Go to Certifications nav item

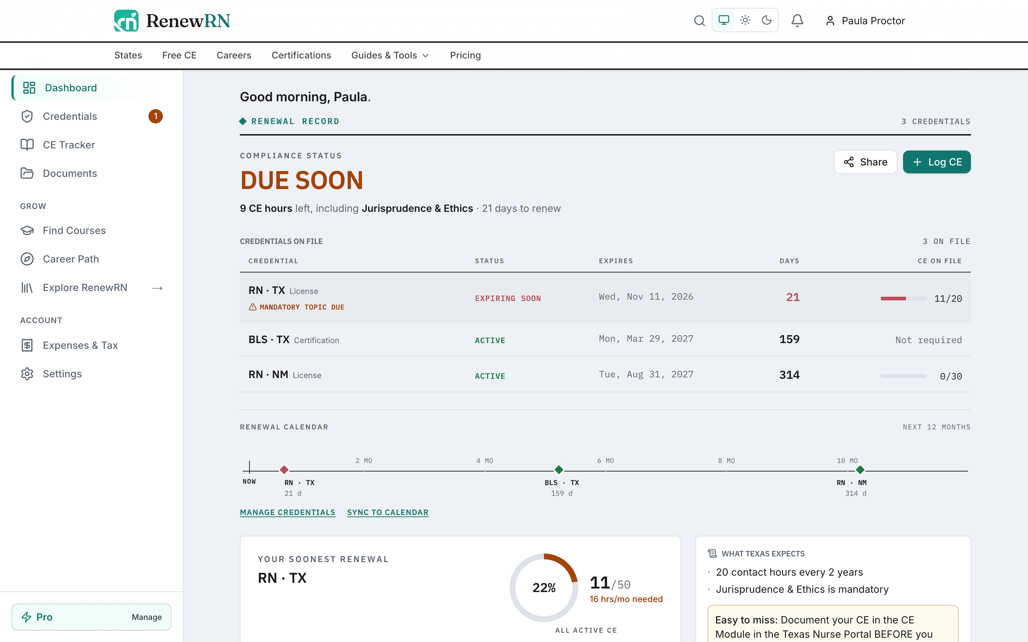[301, 55]
